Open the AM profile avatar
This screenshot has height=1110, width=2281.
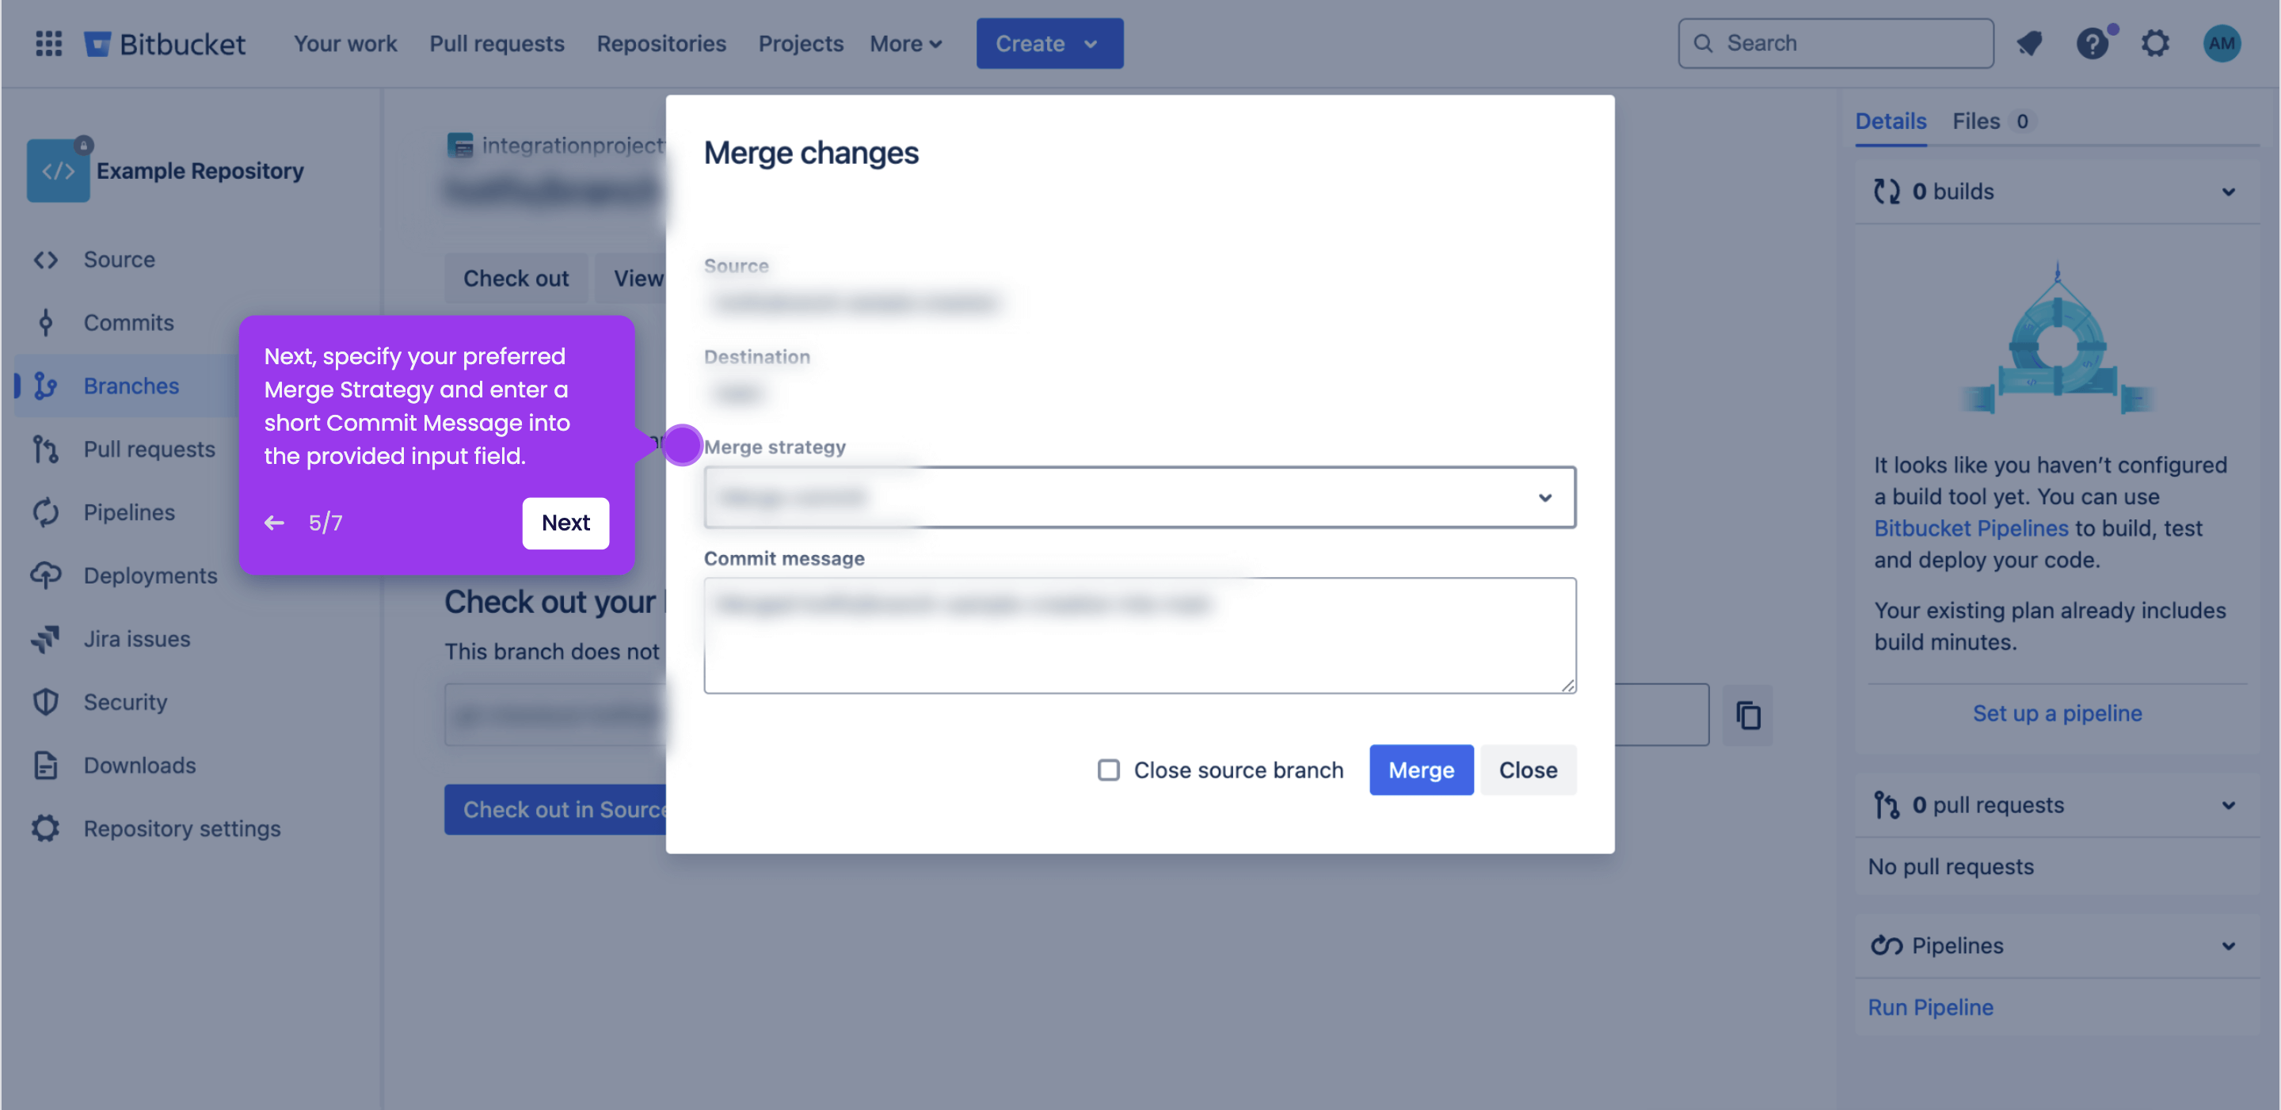pyautogui.click(x=2222, y=44)
